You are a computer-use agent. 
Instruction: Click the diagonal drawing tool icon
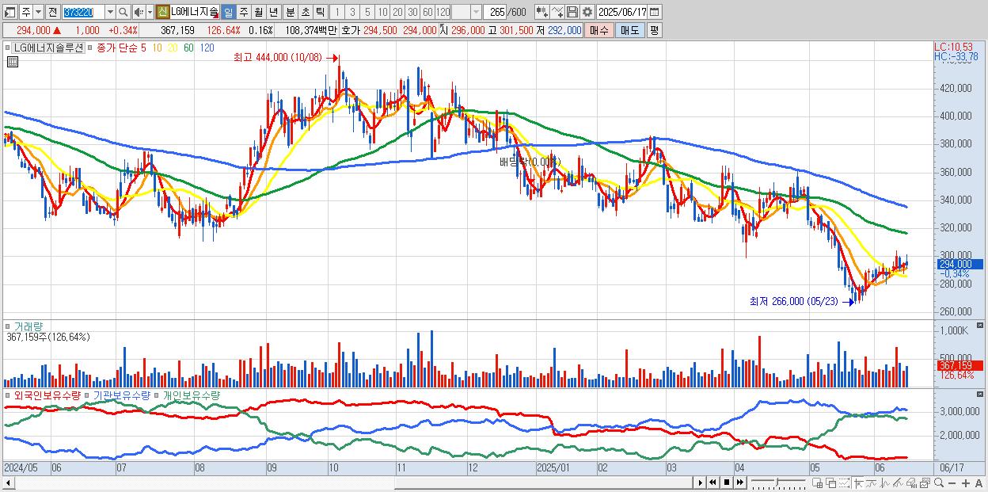point(898,482)
